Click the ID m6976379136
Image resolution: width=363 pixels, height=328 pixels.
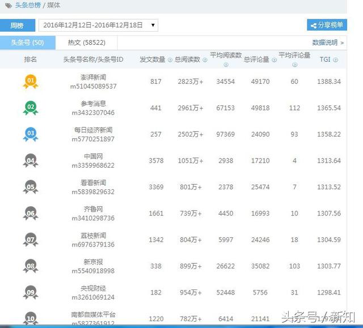93,244
